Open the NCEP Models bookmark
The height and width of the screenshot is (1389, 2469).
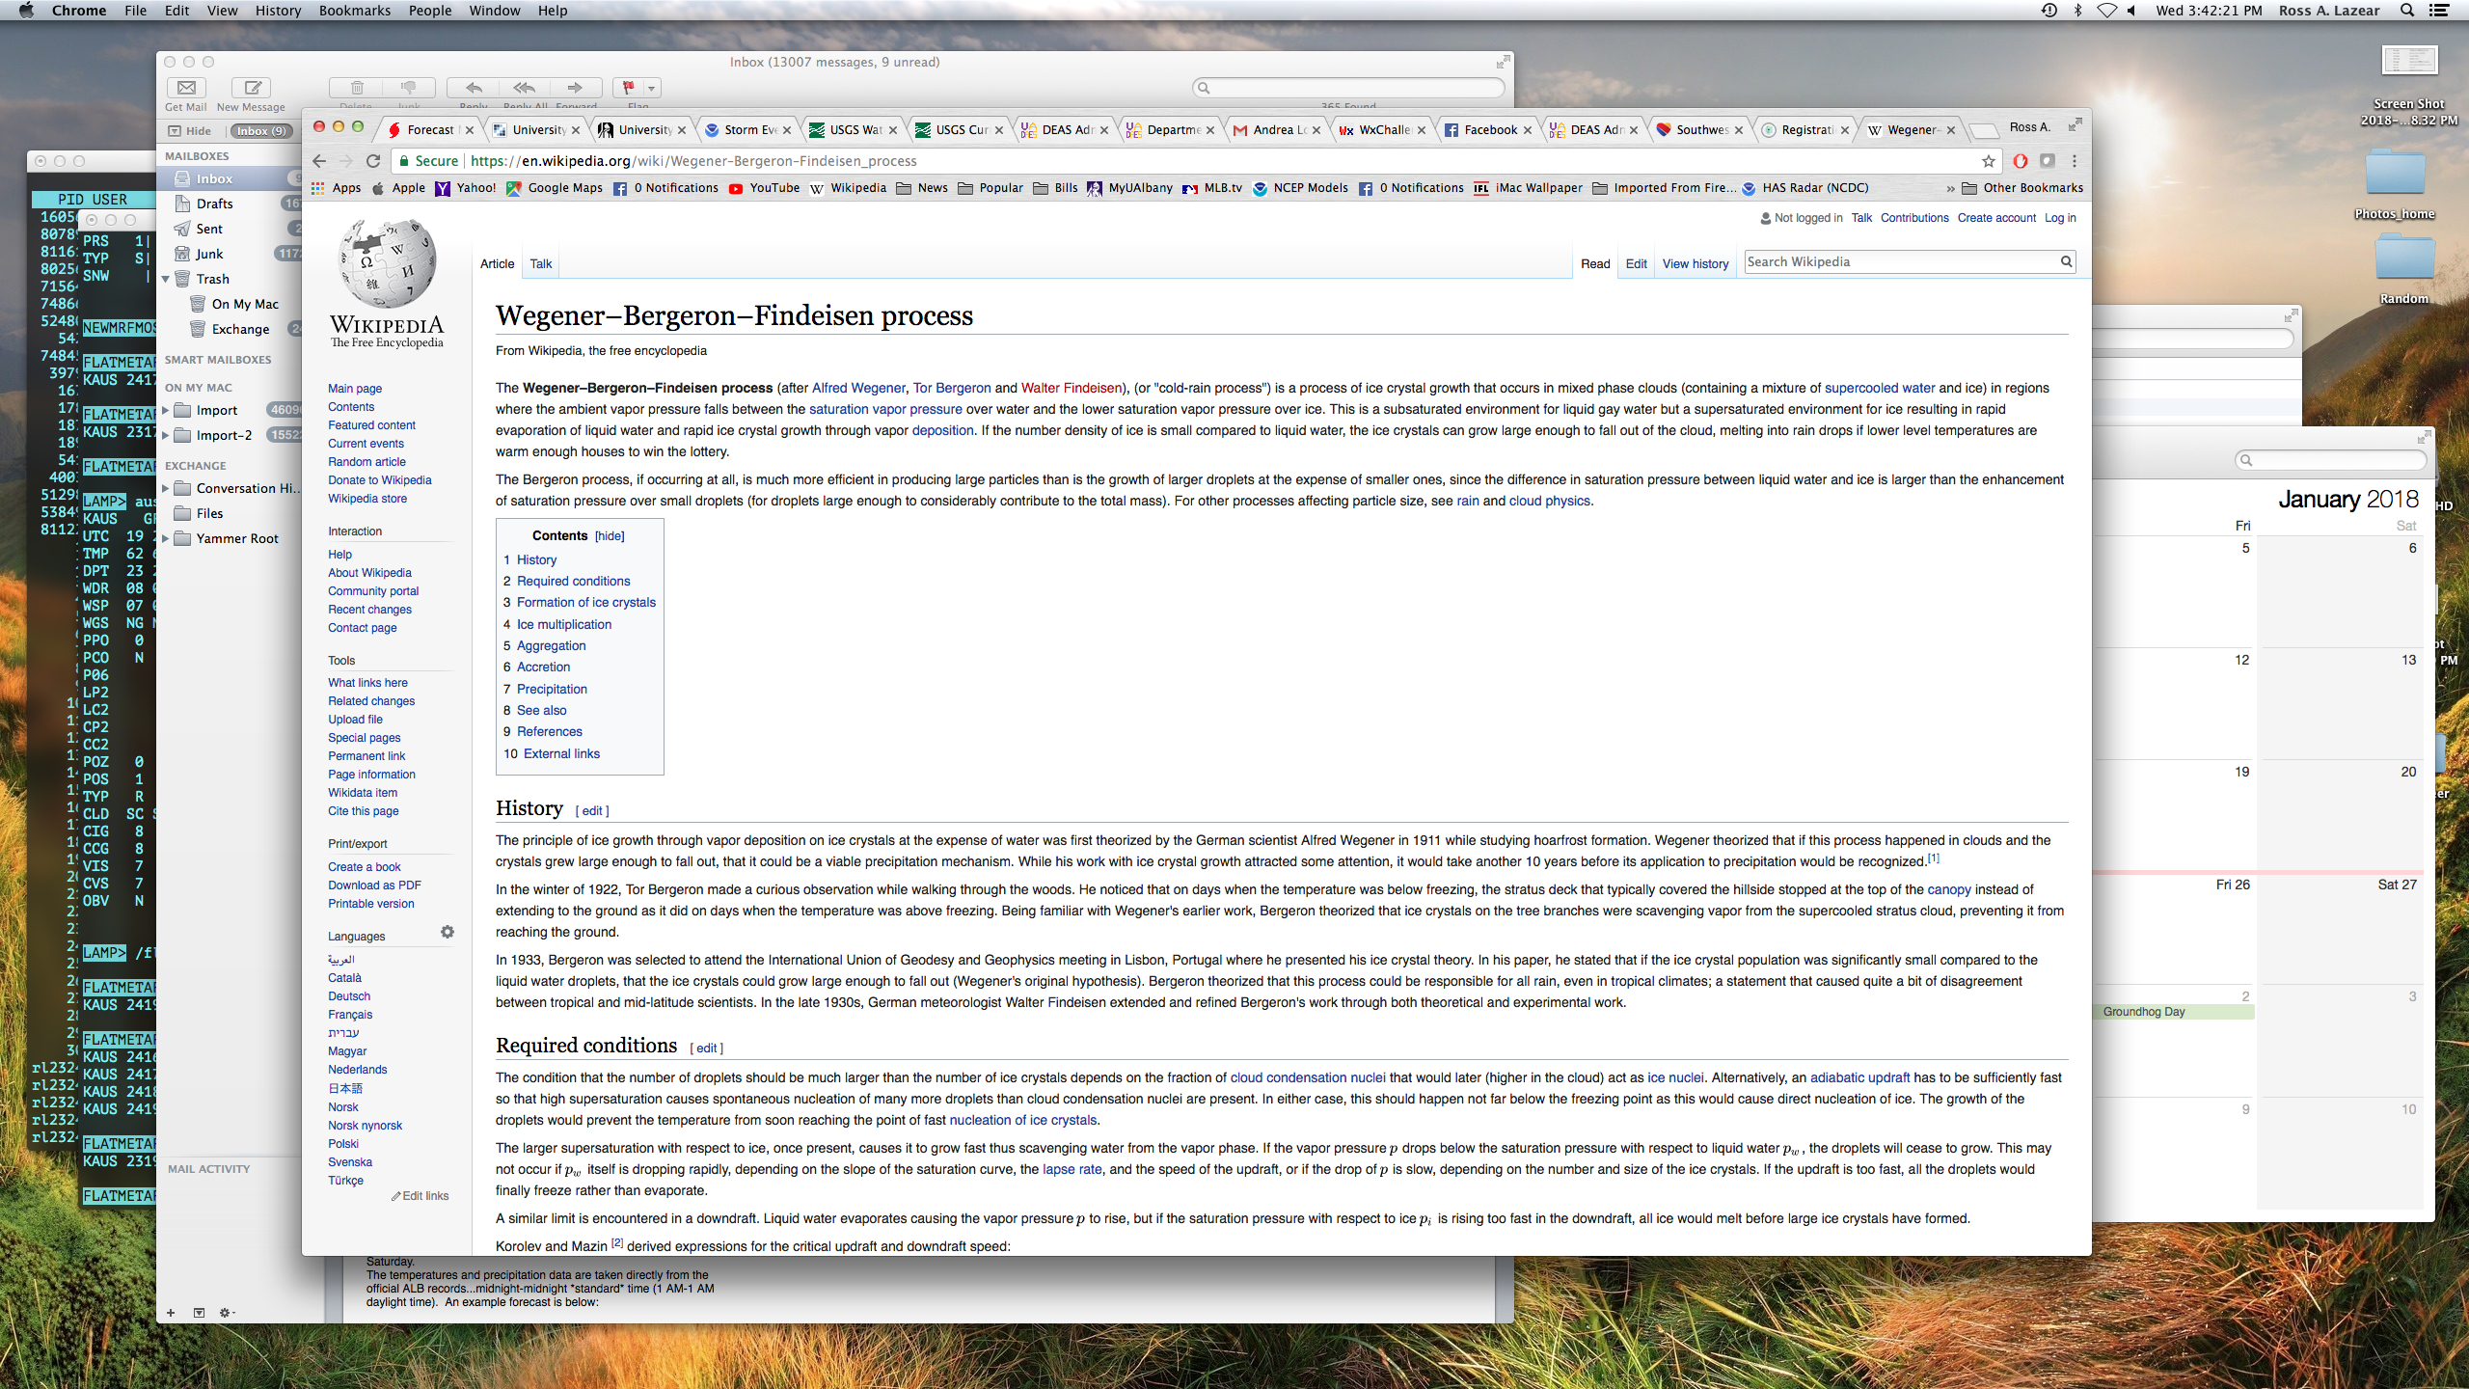tap(1300, 188)
